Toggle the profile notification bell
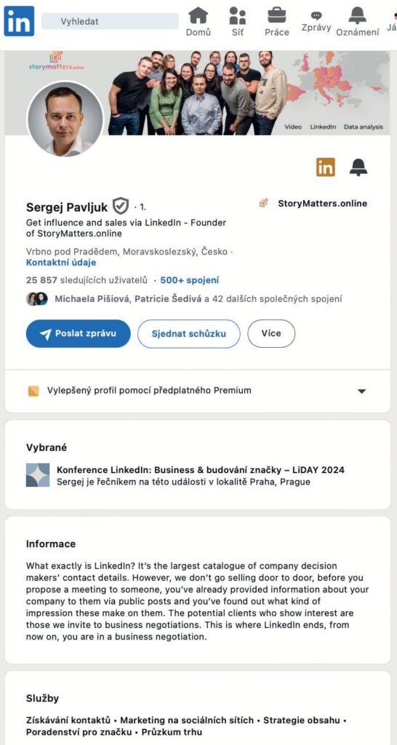Viewport: 397px width, 745px height. [358, 167]
